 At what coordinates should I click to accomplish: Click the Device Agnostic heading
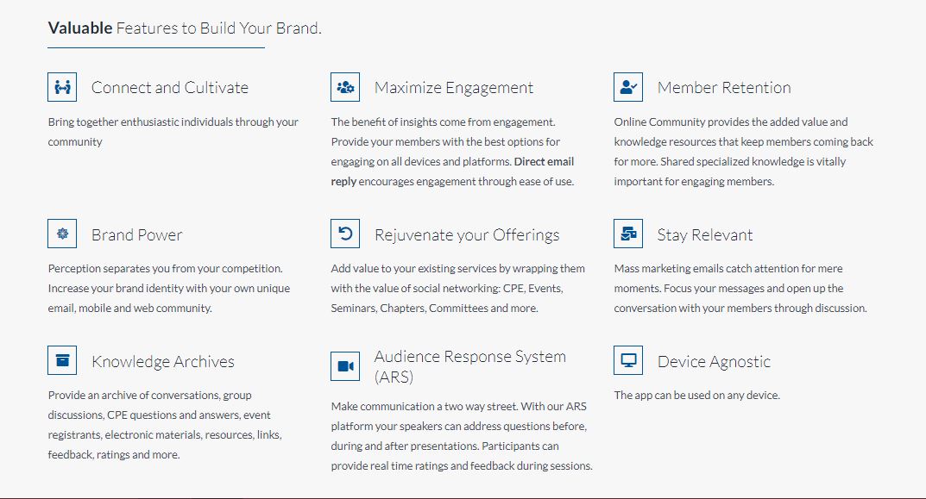714,362
